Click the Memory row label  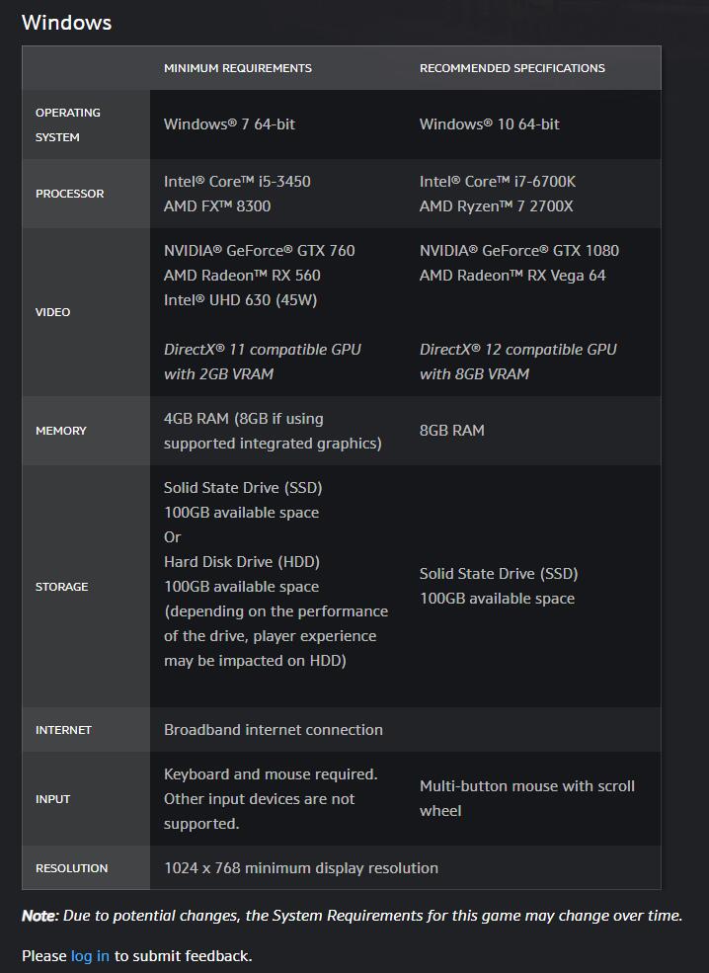[x=61, y=431]
